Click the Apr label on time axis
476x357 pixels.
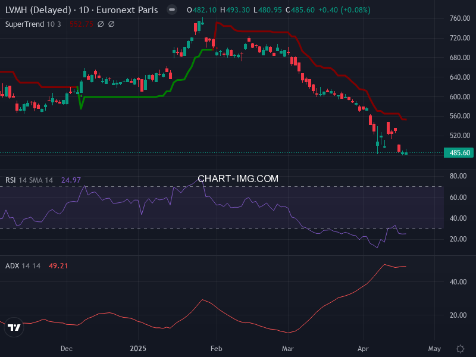(x=363, y=349)
